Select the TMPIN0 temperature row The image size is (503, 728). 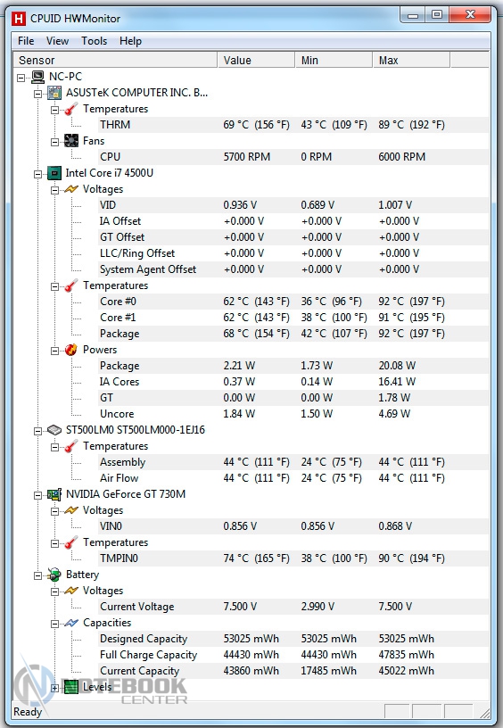click(293, 558)
